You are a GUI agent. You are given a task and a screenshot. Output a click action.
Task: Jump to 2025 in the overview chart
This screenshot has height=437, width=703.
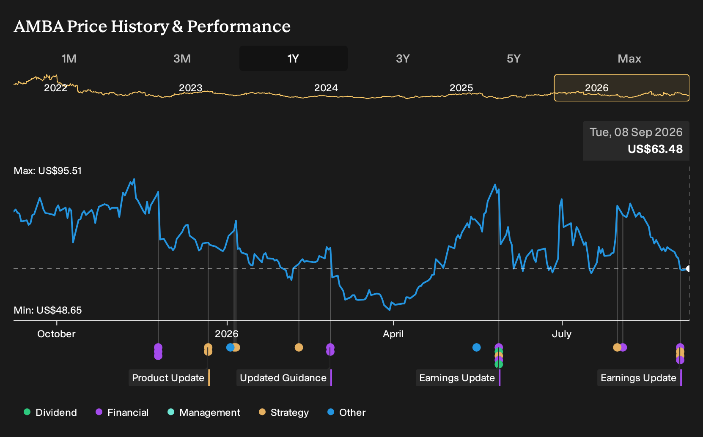pos(461,88)
